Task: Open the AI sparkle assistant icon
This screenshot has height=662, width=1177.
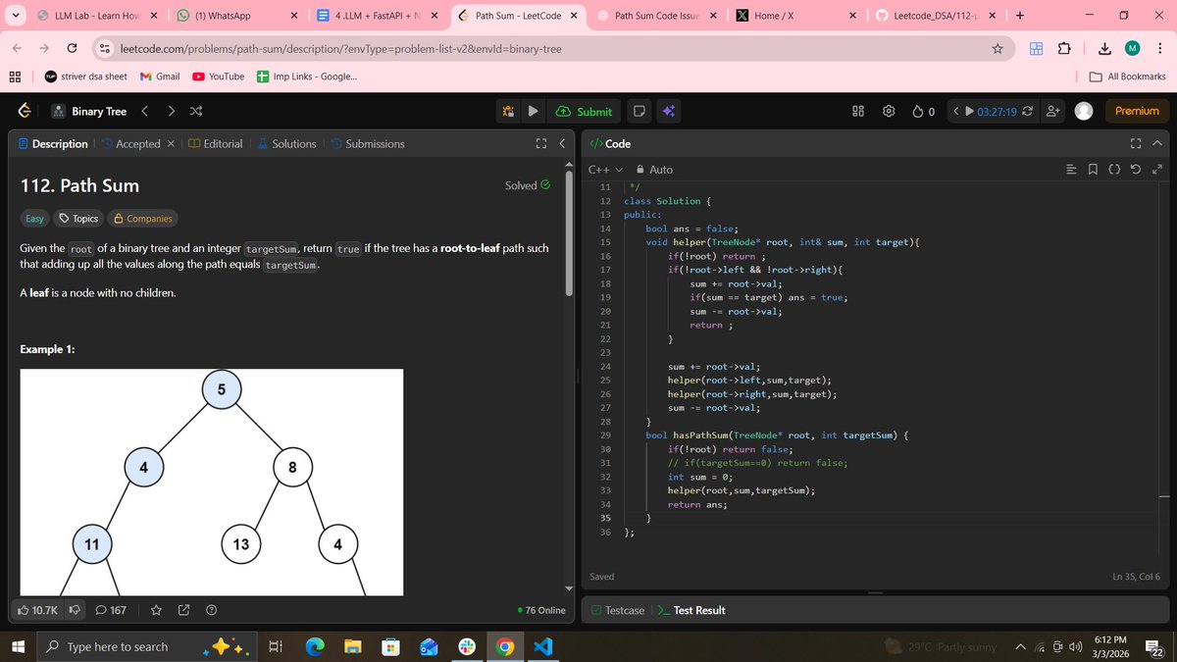Action: pos(668,111)
